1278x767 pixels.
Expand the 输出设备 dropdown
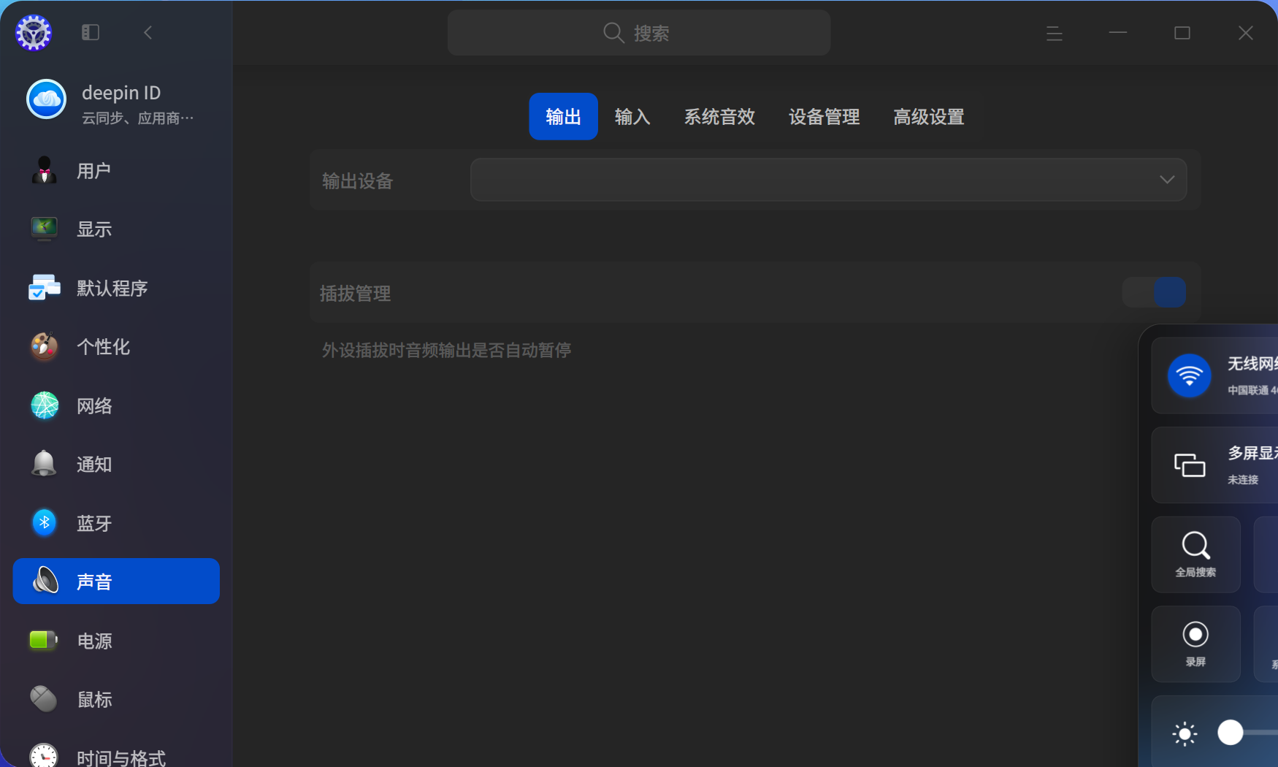pyautogui.click(x=828, y=180)
